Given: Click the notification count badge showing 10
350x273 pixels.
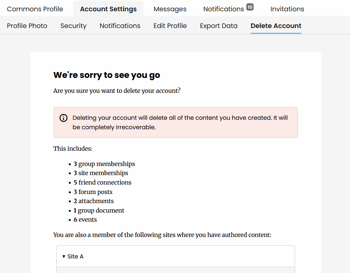Looking at the screenshot, I should click(x=250, y=7).
